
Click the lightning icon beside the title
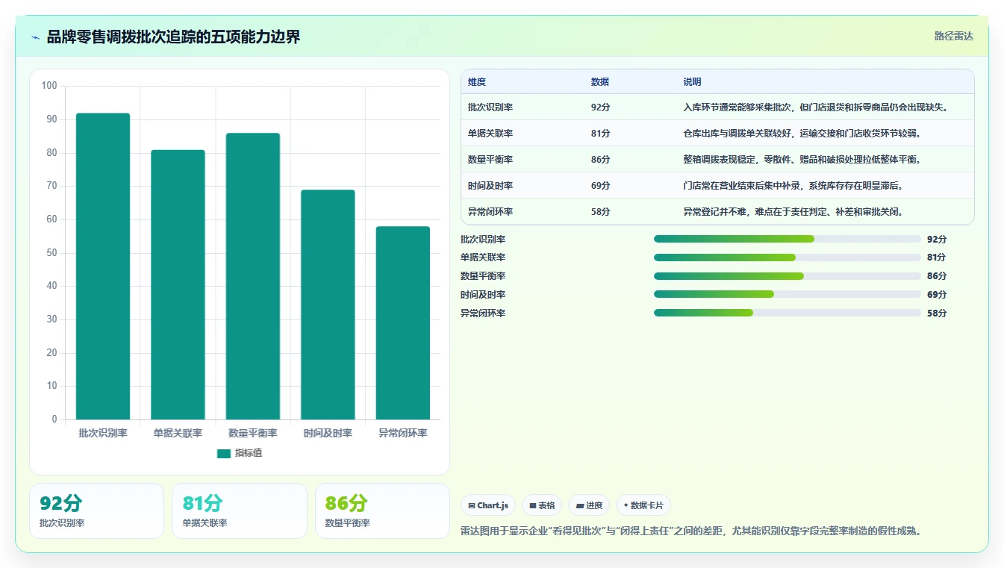35,37
